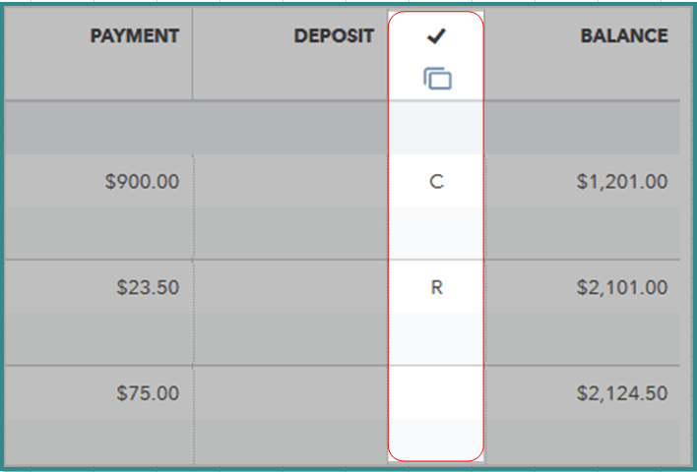Screen dimensions: 697x472
Task: Click the $2,124.50 balance cell
Action: click(x=622, y=393)
